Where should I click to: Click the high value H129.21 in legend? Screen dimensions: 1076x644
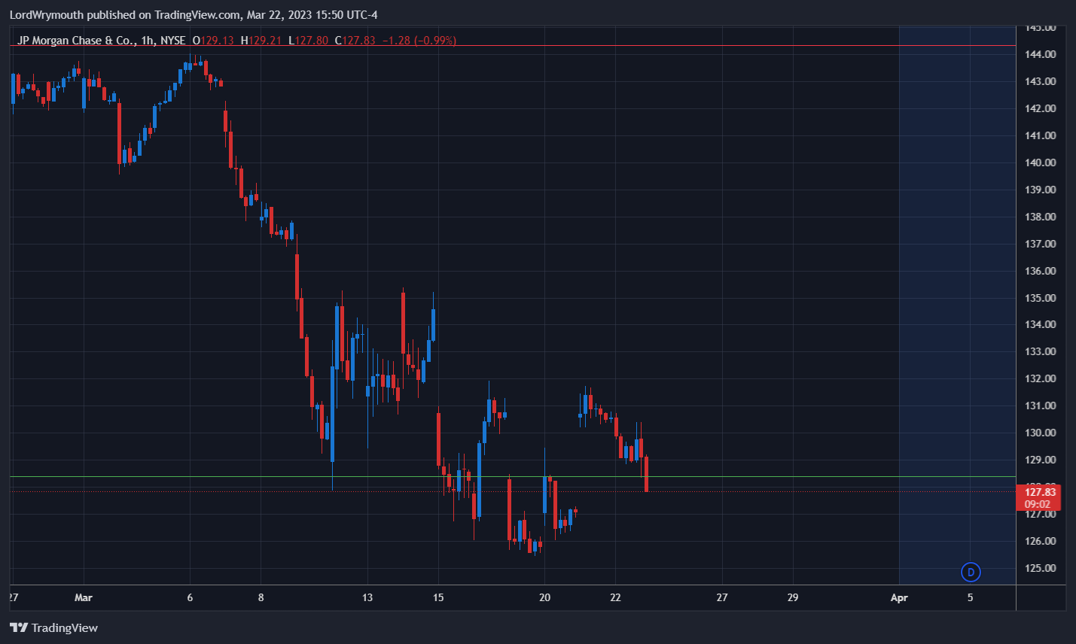(261, 41)
